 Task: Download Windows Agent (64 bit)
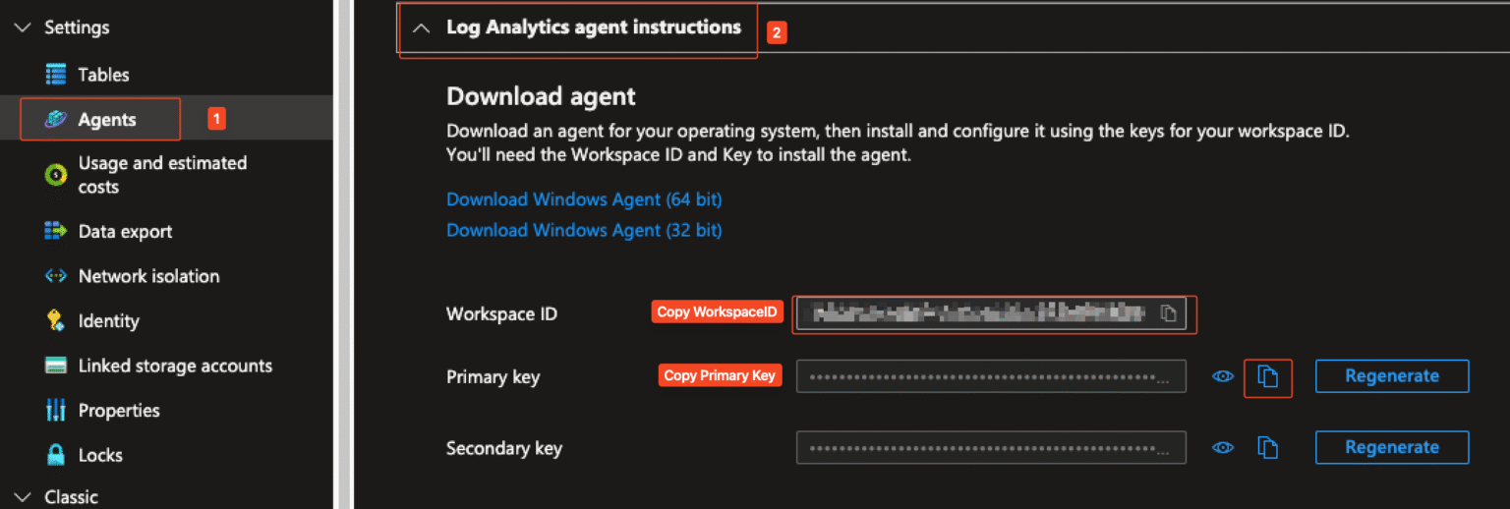[584, 199]
